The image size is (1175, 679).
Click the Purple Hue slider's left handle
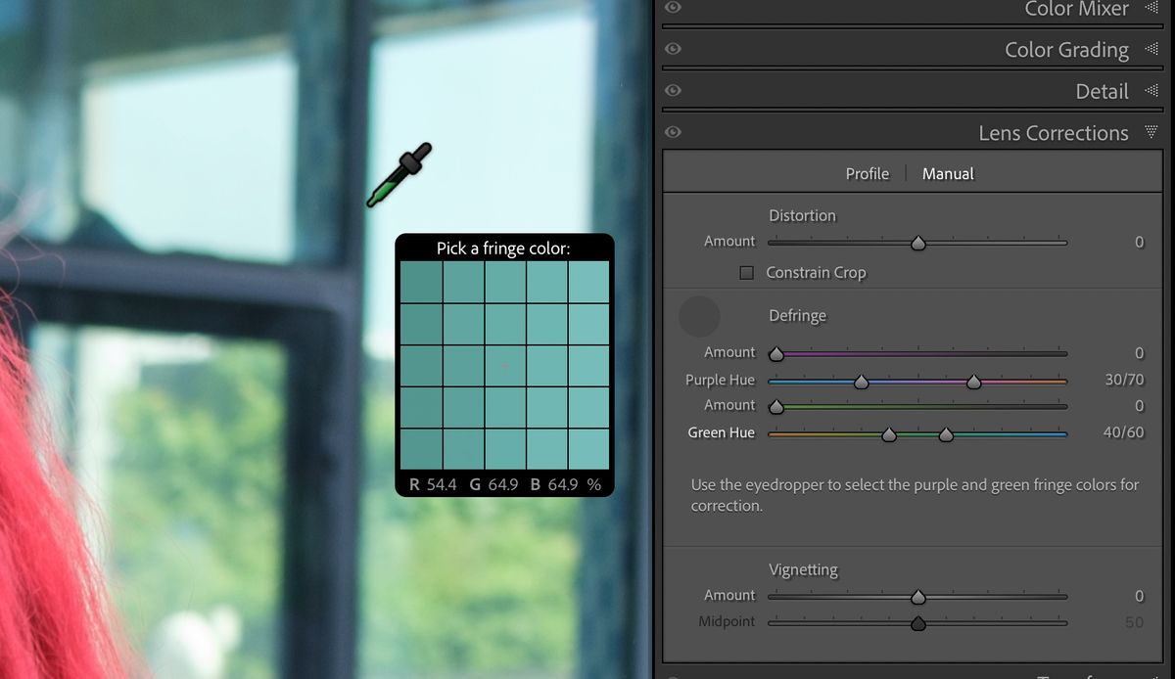pos(861,382)
